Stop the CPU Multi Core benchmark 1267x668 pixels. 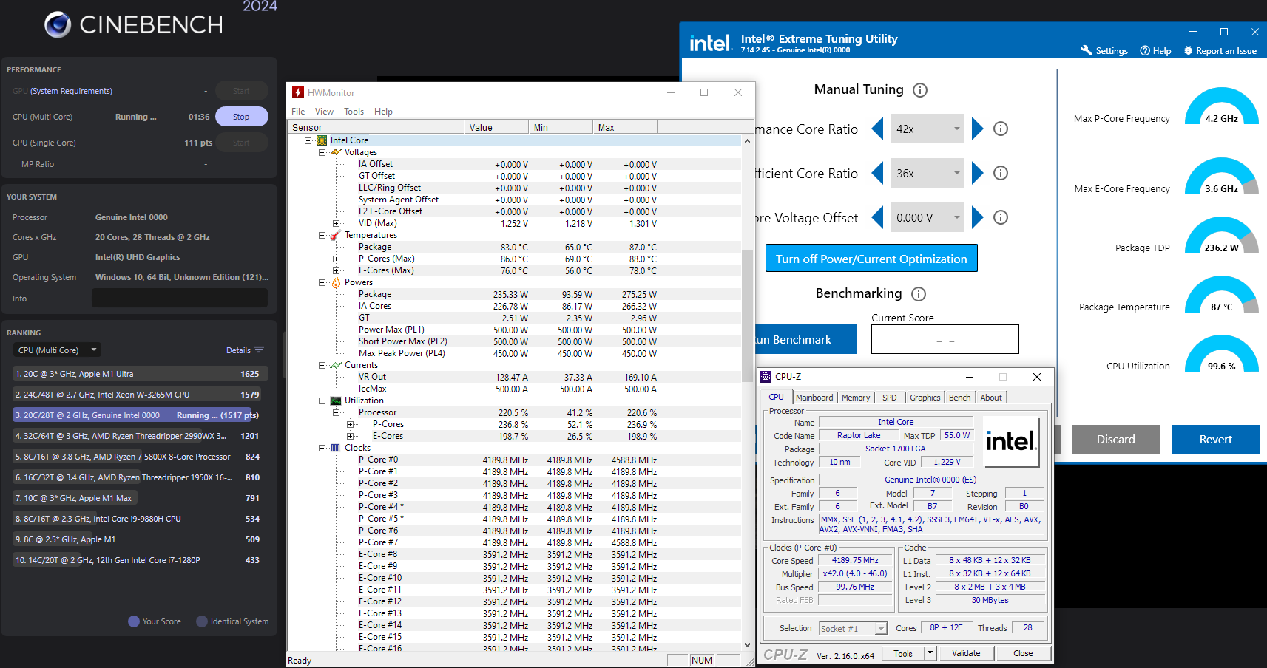(241, 117)
